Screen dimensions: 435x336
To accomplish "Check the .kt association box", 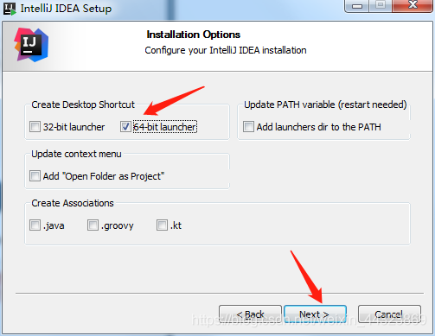I will pyautogui.click(x=162, y=225).
